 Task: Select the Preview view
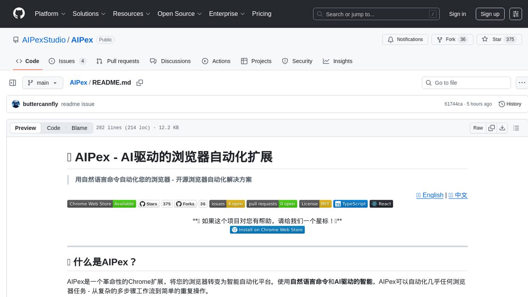tap(26, 128)
